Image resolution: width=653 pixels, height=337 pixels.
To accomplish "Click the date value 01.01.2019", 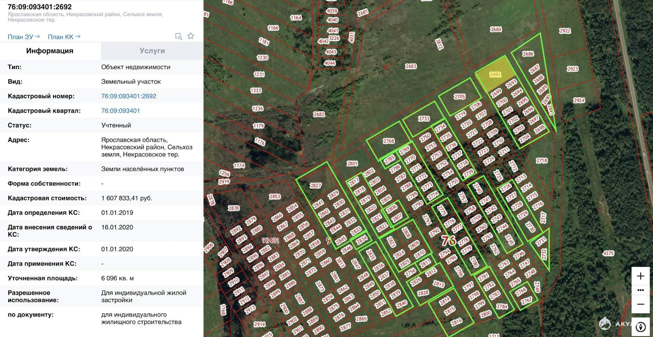I will [117, 213].
